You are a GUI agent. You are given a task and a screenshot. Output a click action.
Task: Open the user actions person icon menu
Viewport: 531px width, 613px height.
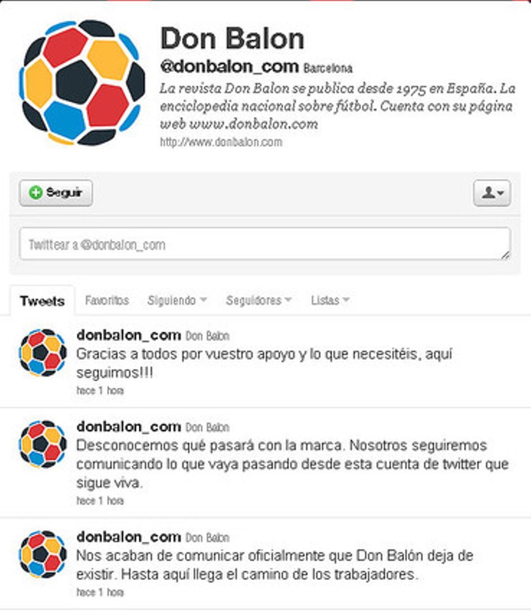pyautogui.click(x=492, y=193)
